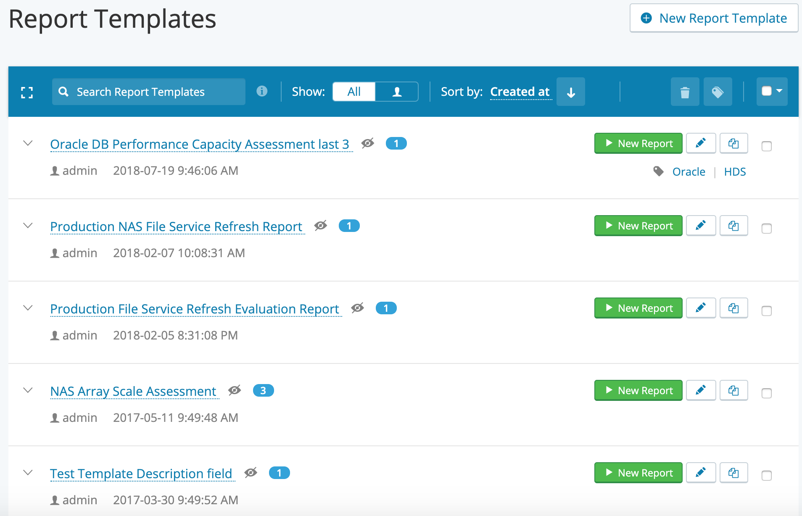This screenshot has width=802, height=516.
Task: Start New Report for Production NAS File Service
Action: 638,226
